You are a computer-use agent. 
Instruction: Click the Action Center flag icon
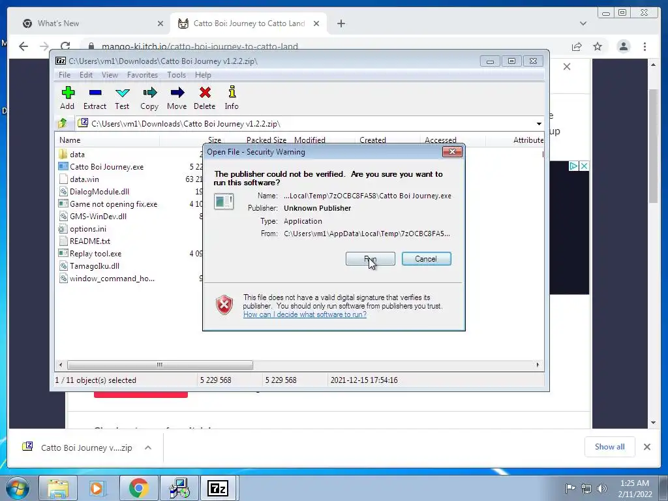[570, 489]
